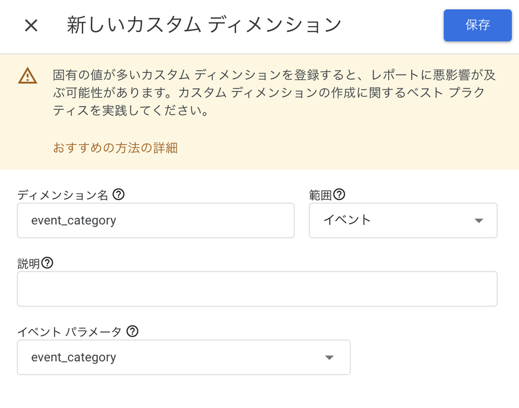
Task: Click help icon next to イベント パラメータ
Action: pyautogui.click(x=132, y=331)
